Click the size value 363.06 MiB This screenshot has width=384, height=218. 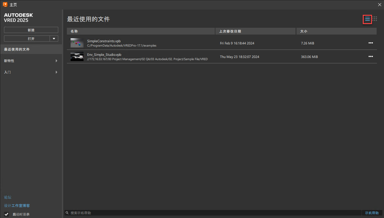click(x=309, y=57)
